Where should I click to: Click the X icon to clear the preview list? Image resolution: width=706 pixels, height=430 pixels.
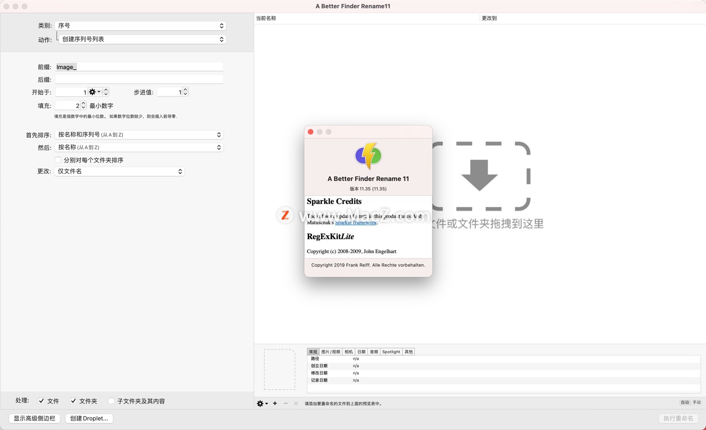click(x=296, y=403)
